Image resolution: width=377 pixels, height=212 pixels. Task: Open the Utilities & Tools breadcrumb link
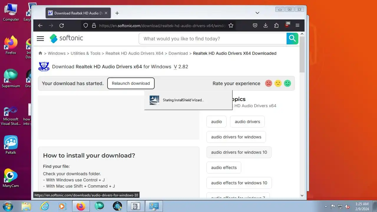point(85,53)
